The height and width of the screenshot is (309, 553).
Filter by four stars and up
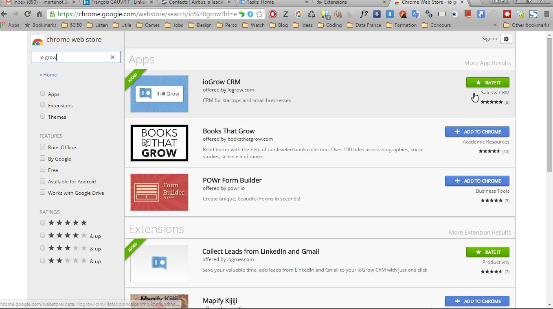click(42, 235)
